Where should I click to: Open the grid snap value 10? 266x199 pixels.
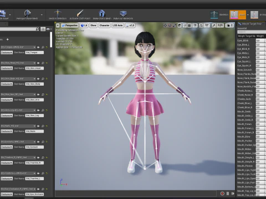coord(195,25)
